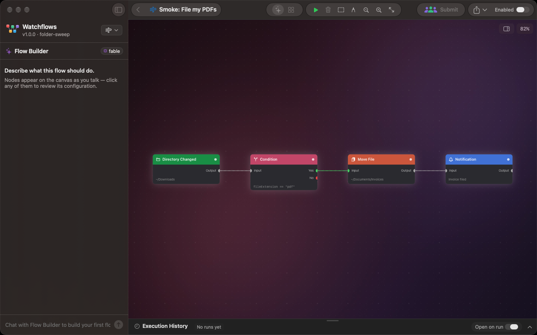Click the ~/Downloads path text
537x335 pixels.
[165, 179]
